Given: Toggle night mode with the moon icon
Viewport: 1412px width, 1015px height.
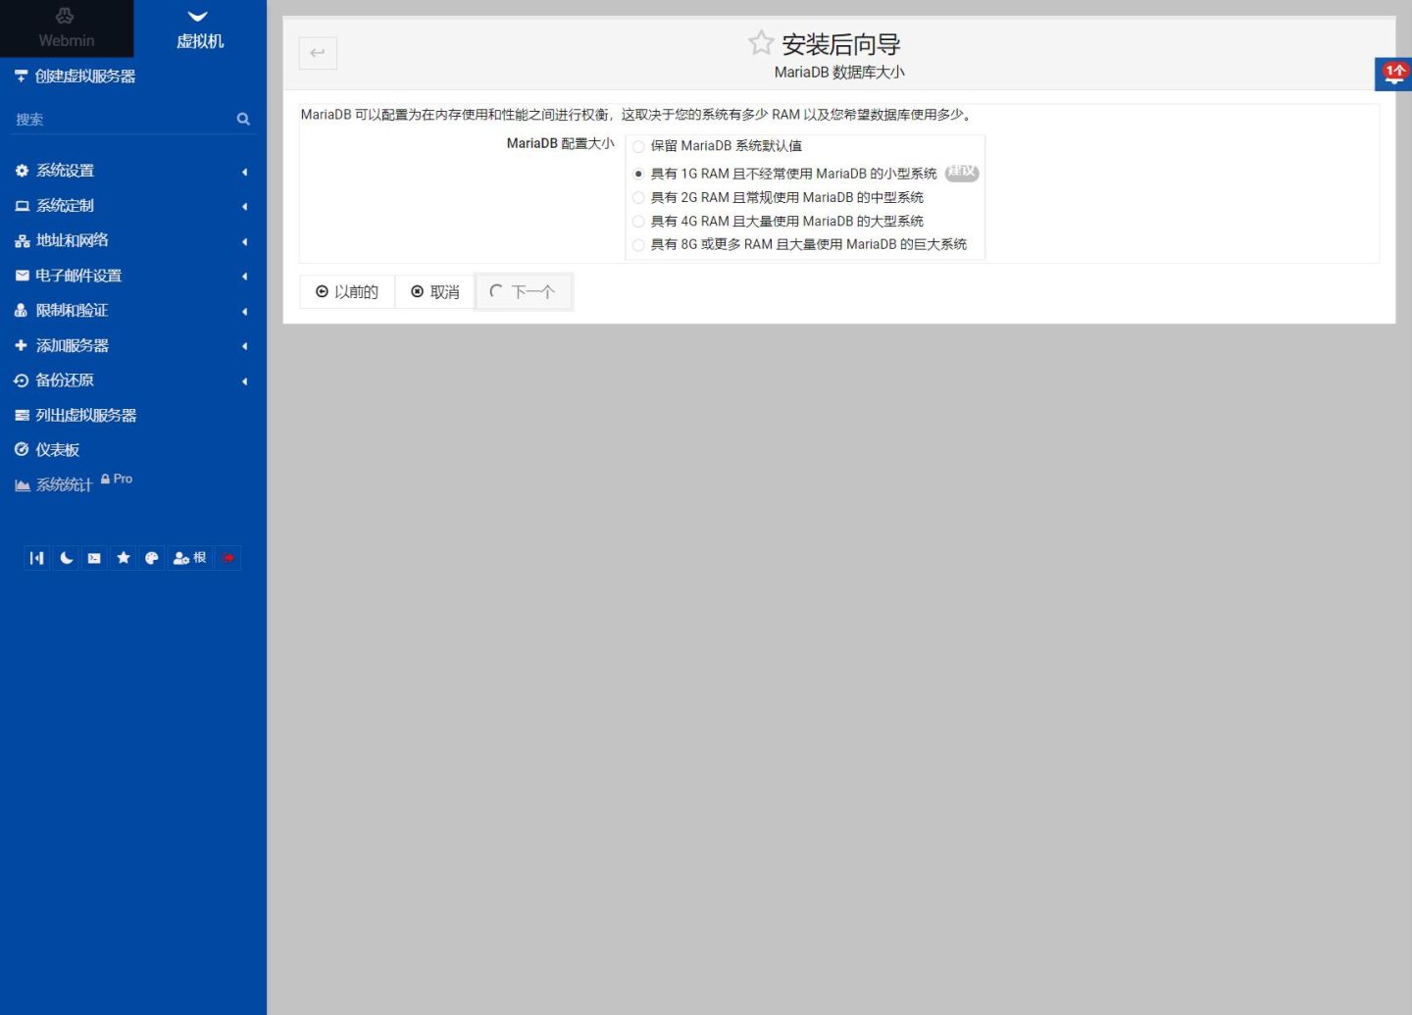Looking at the screenshot, I should (x=67, y=558).
